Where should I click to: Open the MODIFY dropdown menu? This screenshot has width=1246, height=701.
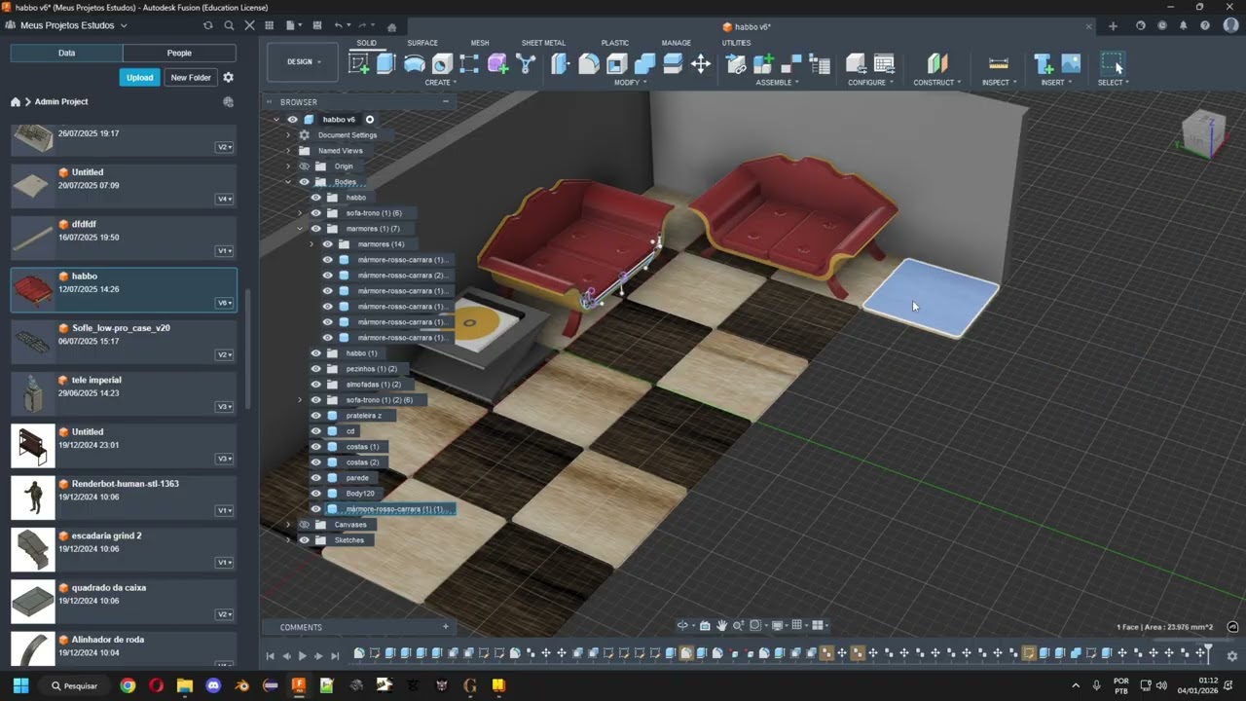[630, 83]
